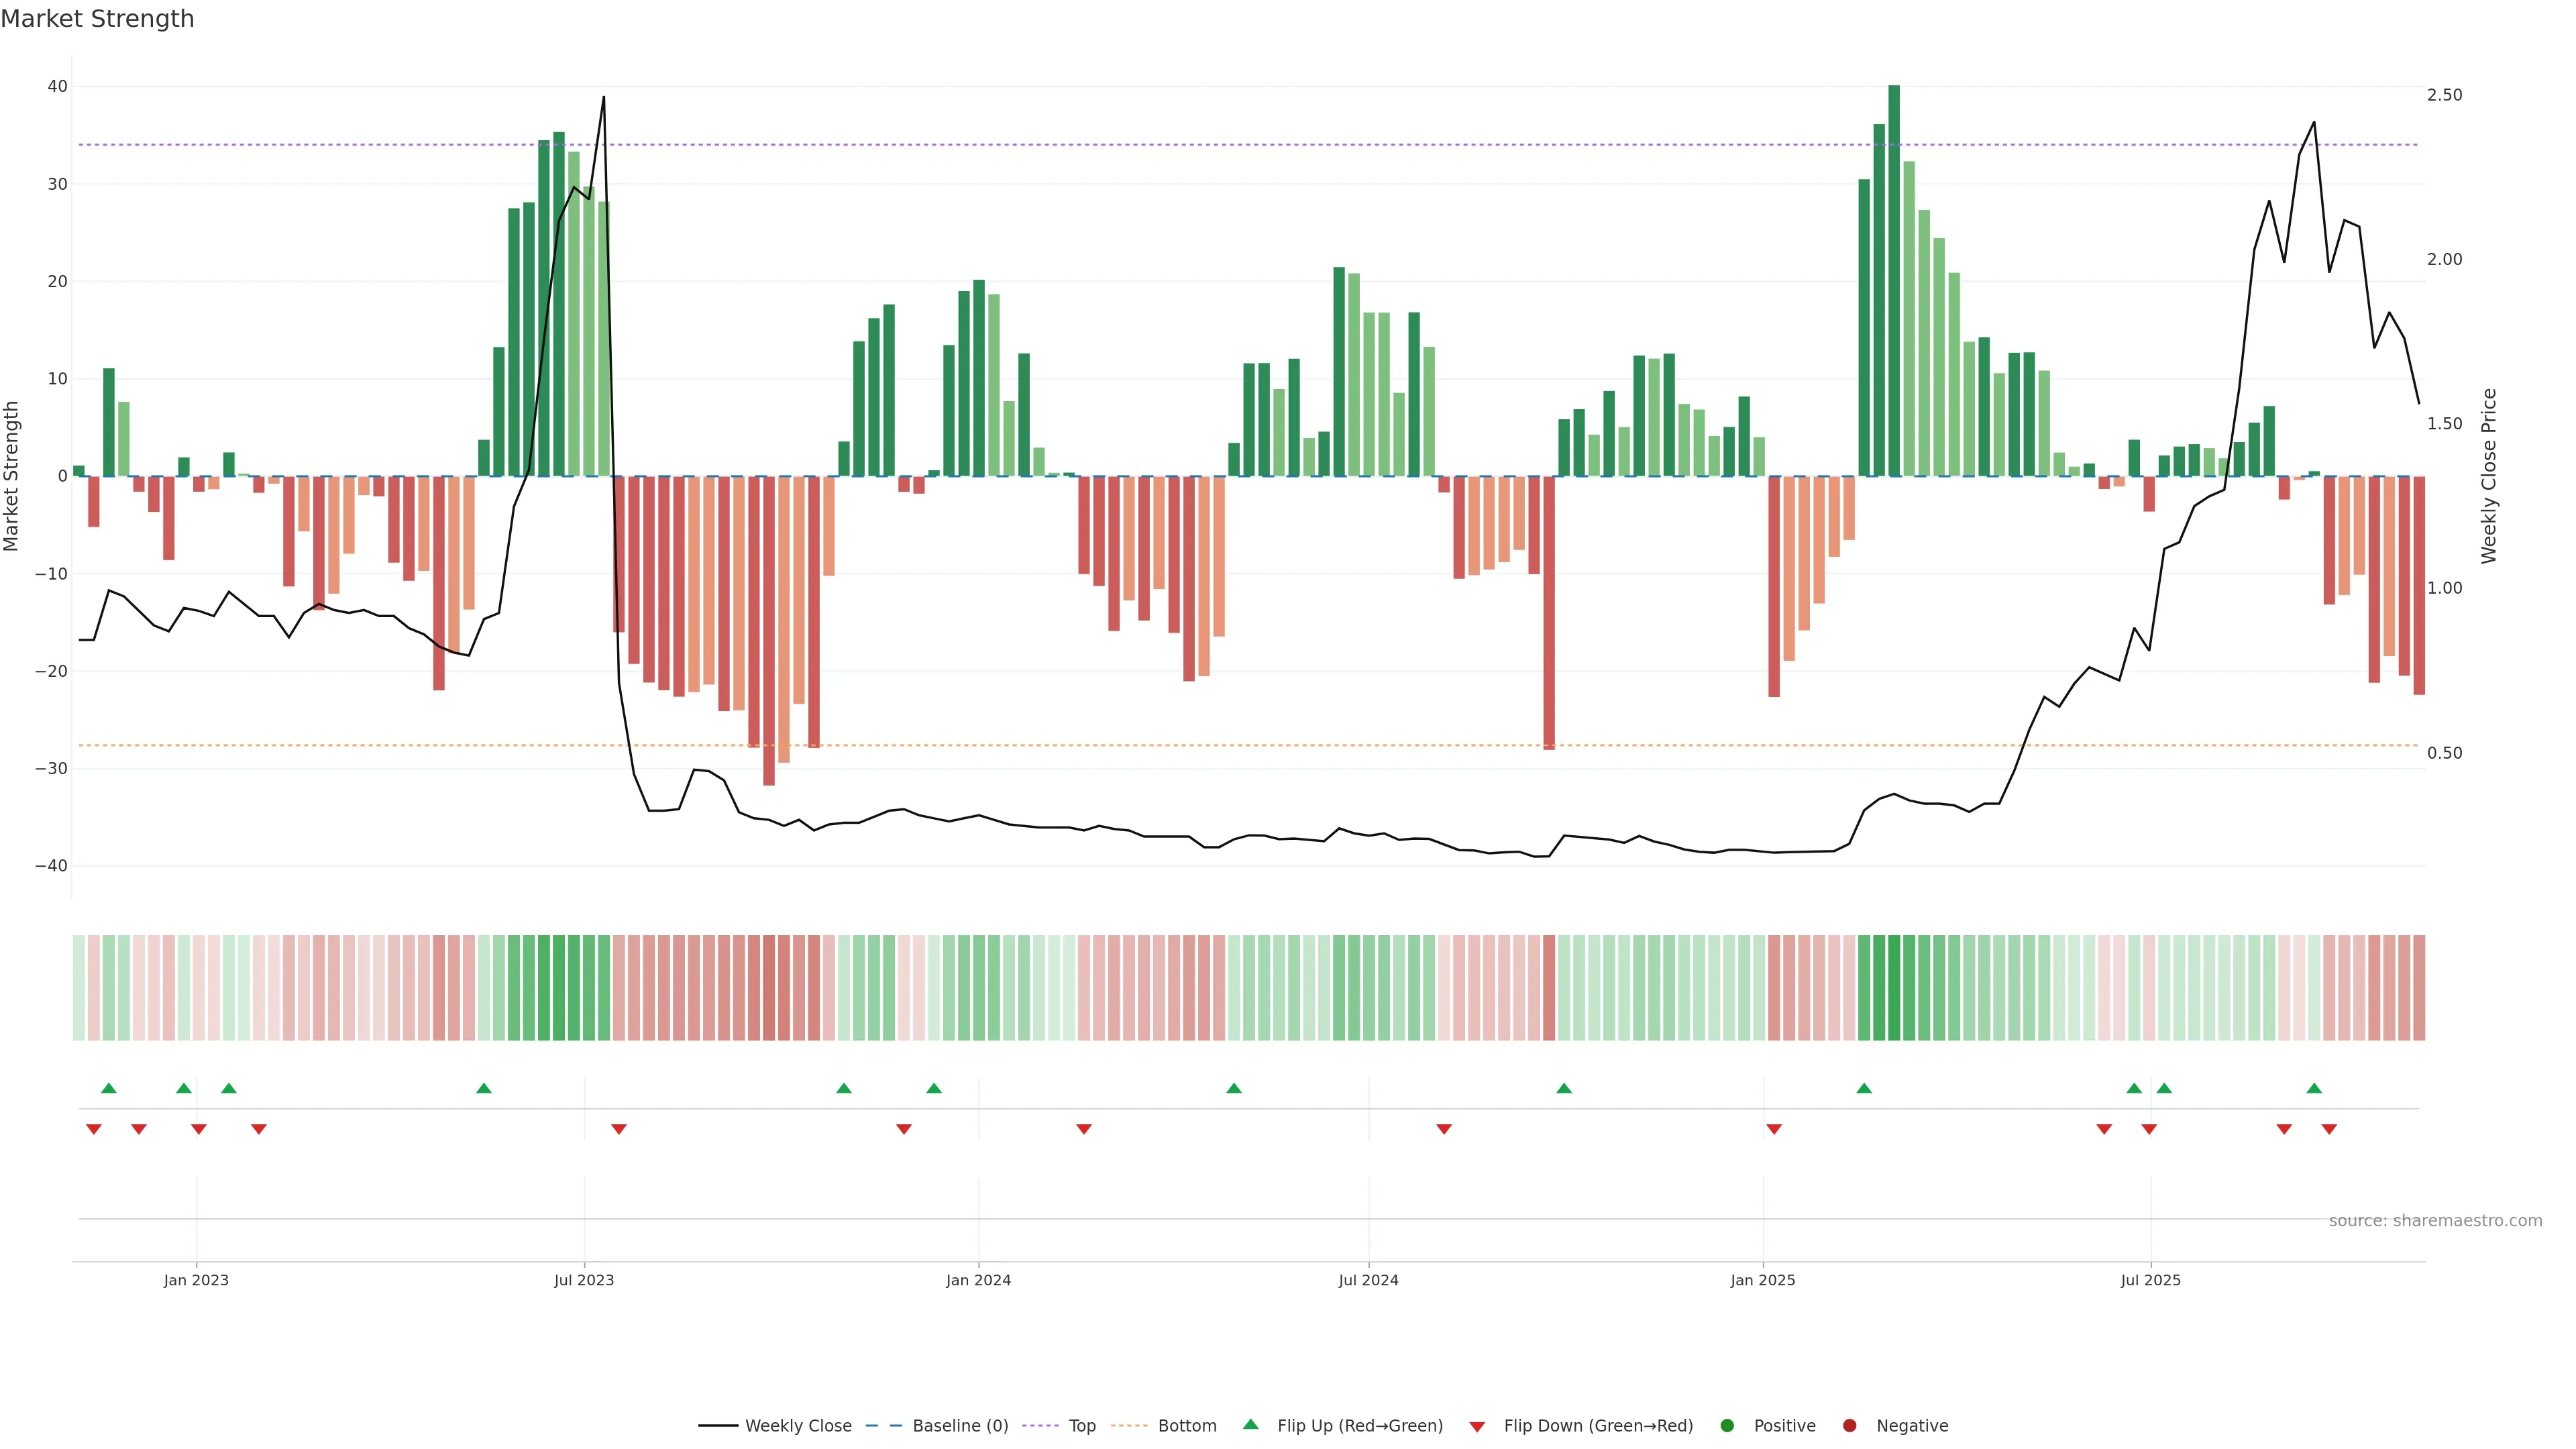The height and width of the screenshot is (1449, 2576).
Task: Select the leftmost green flip-up triangle marker
Action: point(109,1088)
